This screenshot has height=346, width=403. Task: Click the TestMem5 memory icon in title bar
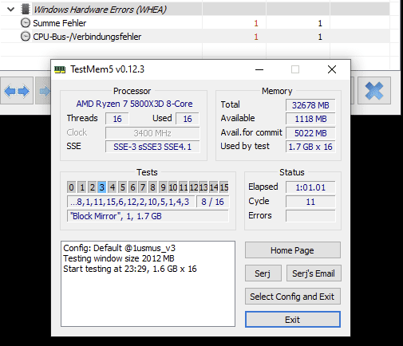tap(60, 69)
